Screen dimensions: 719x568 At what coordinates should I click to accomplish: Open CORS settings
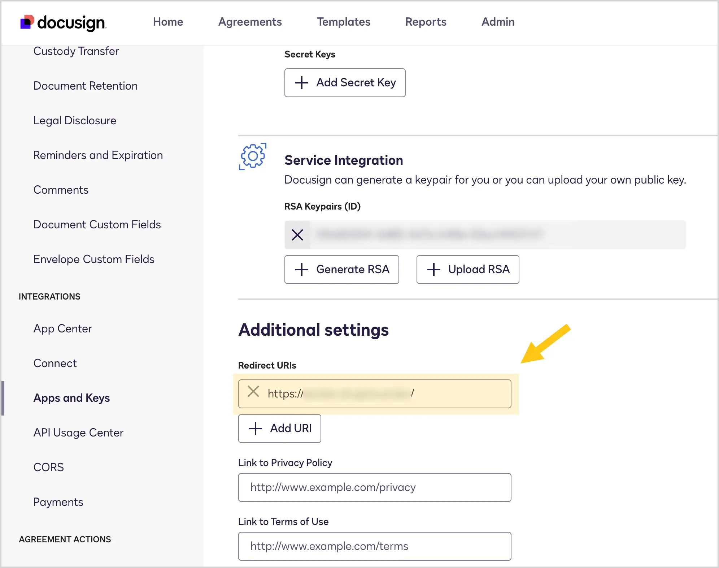[48, 468]
